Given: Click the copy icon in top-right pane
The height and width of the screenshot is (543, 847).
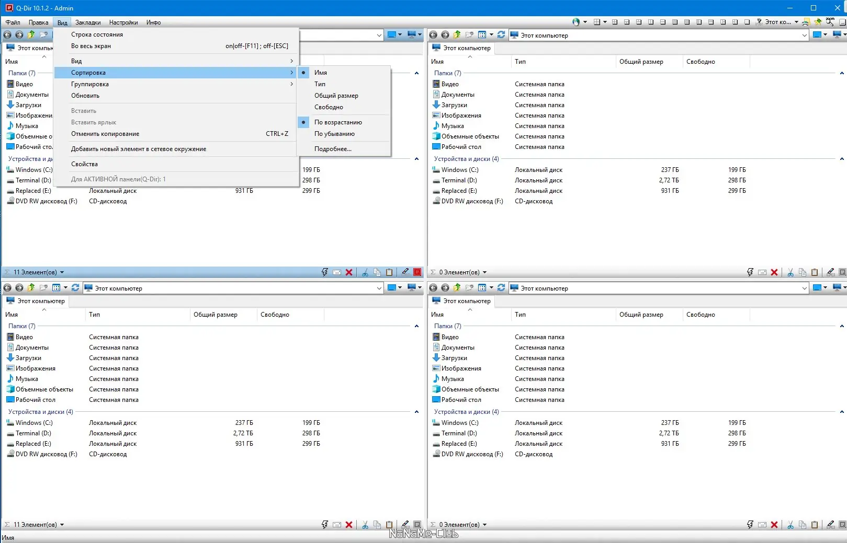Looking at the screenshot, I should point(803,272).
